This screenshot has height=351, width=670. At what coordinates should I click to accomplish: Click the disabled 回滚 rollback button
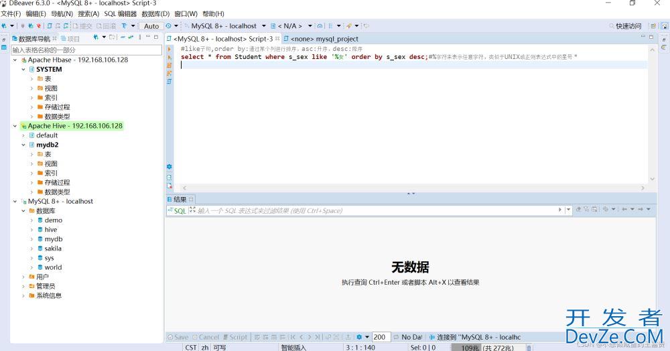(x=107, y=26)
